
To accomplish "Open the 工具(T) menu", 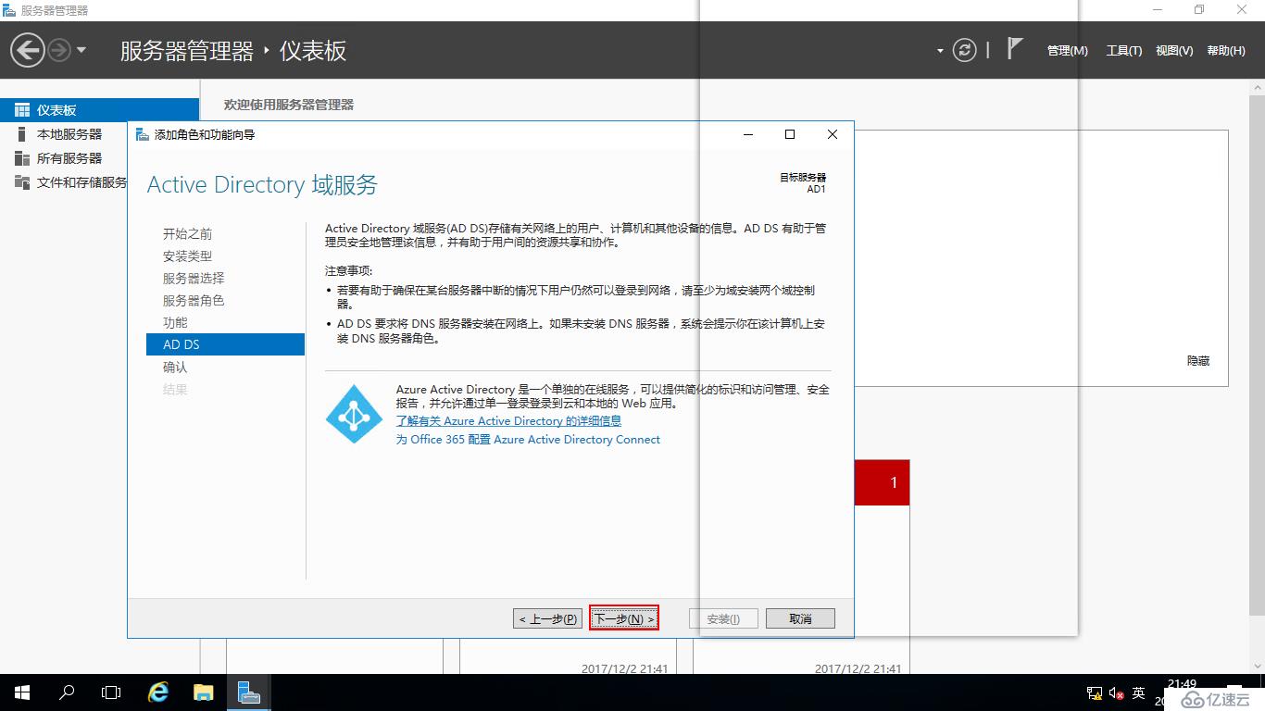I will (x=1123, y=51).
